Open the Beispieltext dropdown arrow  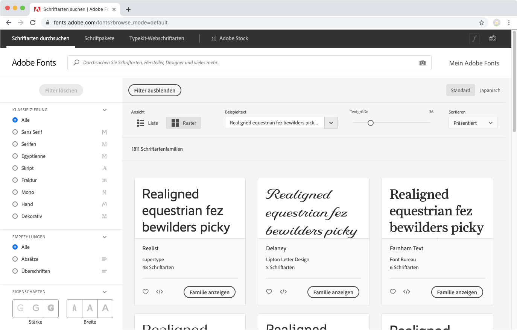point(331,123)
